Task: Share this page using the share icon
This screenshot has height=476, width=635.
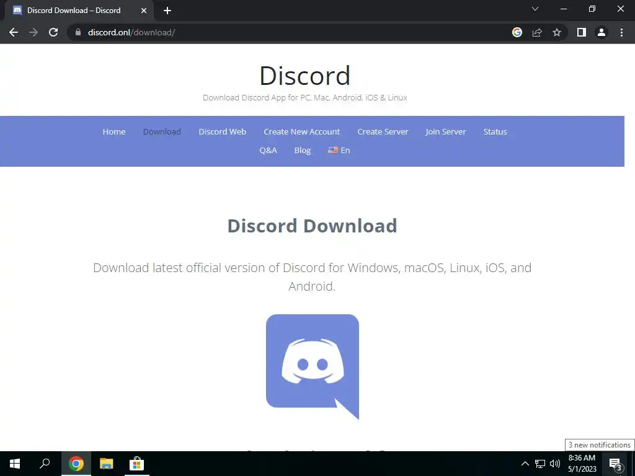Action: tap(537, 32)
